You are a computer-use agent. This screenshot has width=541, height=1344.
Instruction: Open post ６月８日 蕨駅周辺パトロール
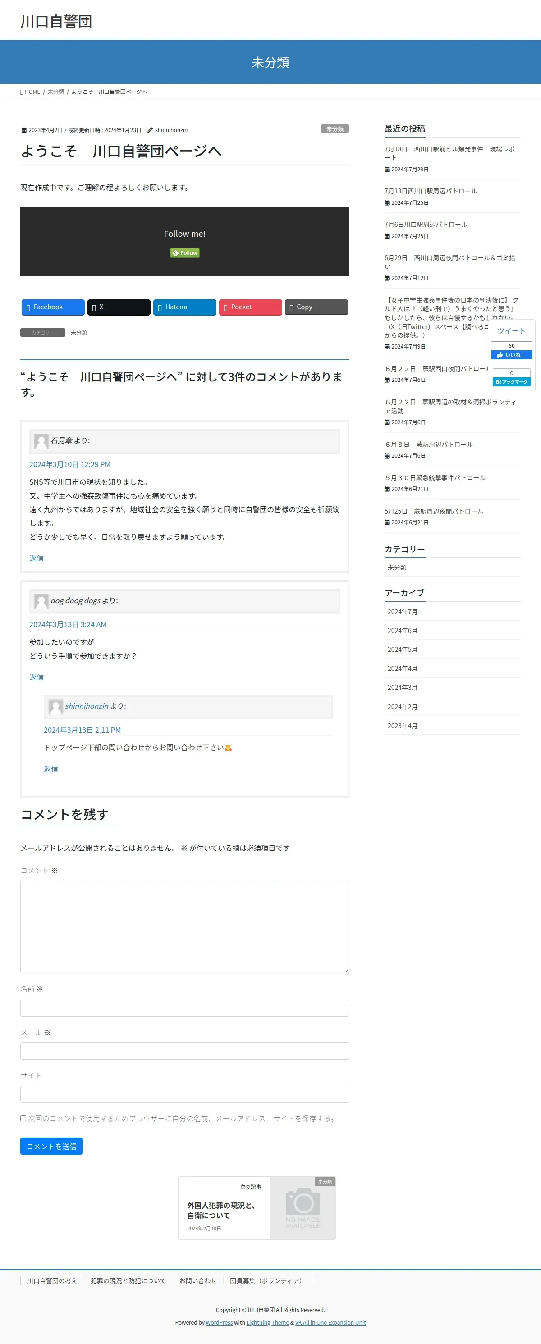[428, 445]
